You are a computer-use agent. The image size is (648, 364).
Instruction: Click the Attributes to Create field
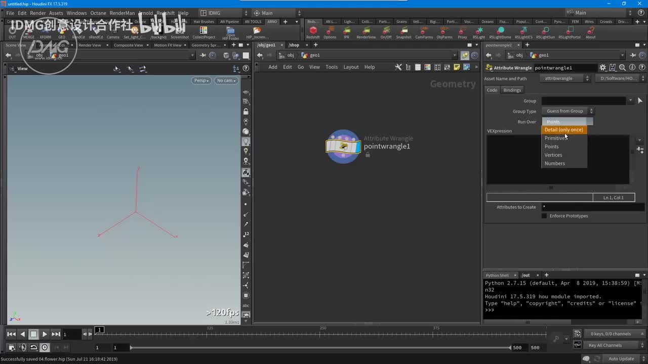pos(587,207)
